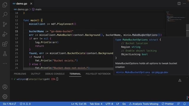Viewport: 189px width, 106px height.
Task: Click Analysis Tools Missing warning
Action: click(144, 104)
